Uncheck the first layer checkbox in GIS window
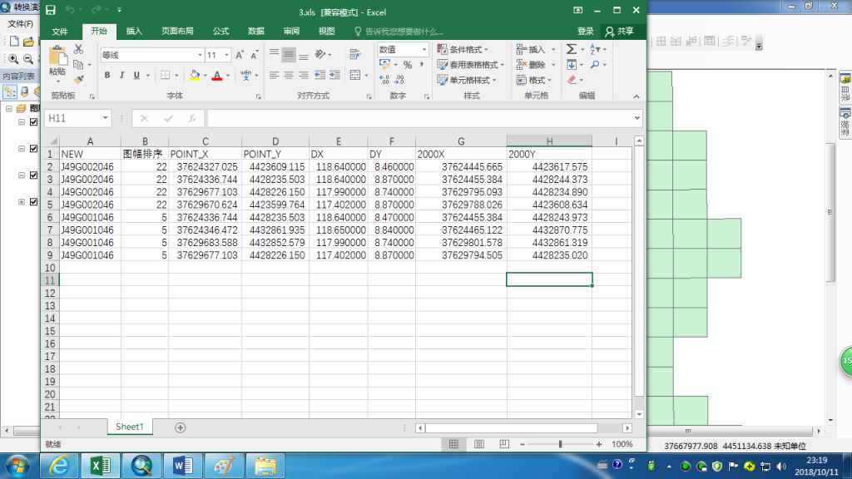Image resolution: width=852 pixels, height=479 pixels. (x=33, y=121)
